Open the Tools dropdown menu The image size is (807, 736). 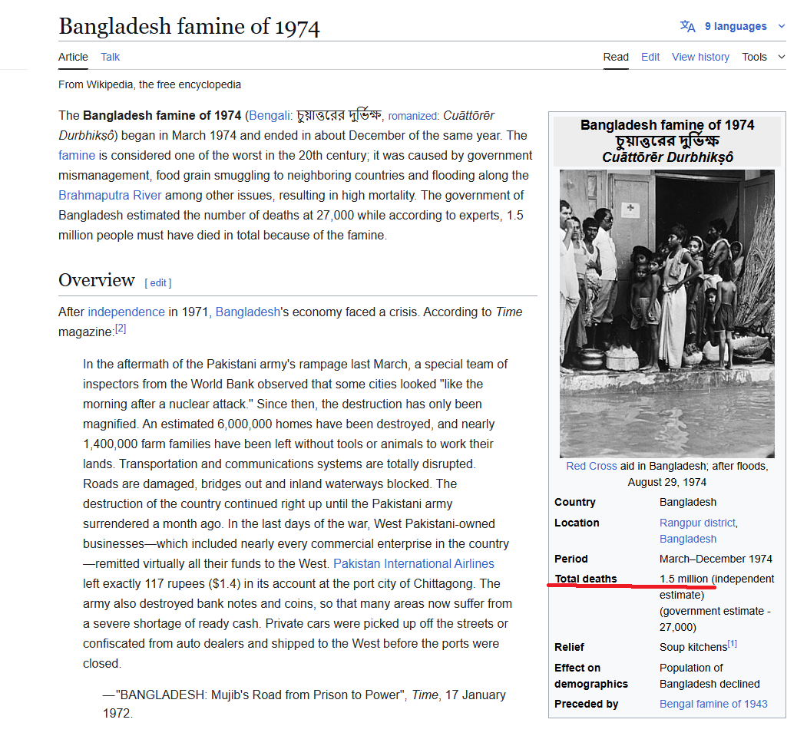pos(754,57)
